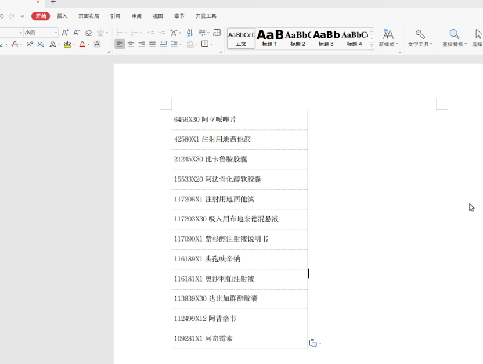
Task: Insert a bulleted list
Action: [x=120, y=33]
